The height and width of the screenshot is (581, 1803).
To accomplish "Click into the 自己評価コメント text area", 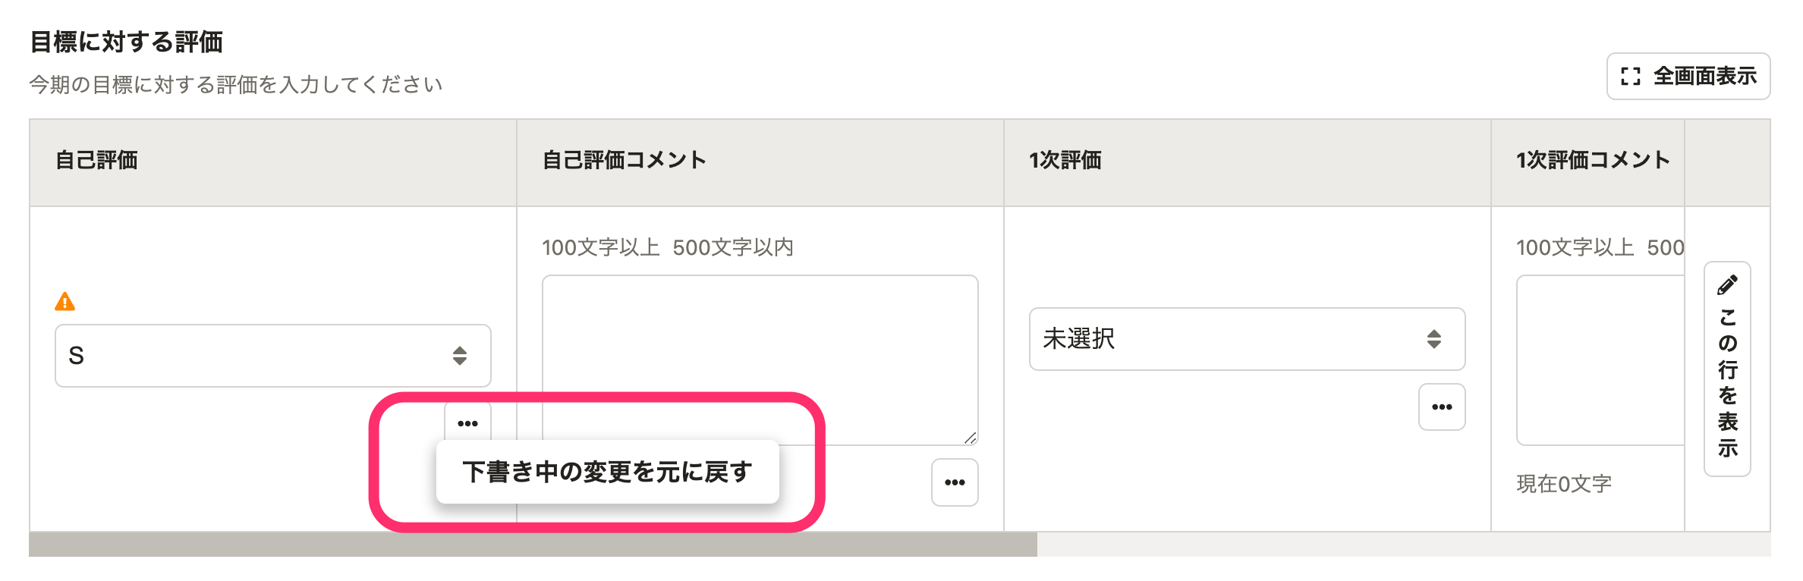I will [x=760, y=360].
